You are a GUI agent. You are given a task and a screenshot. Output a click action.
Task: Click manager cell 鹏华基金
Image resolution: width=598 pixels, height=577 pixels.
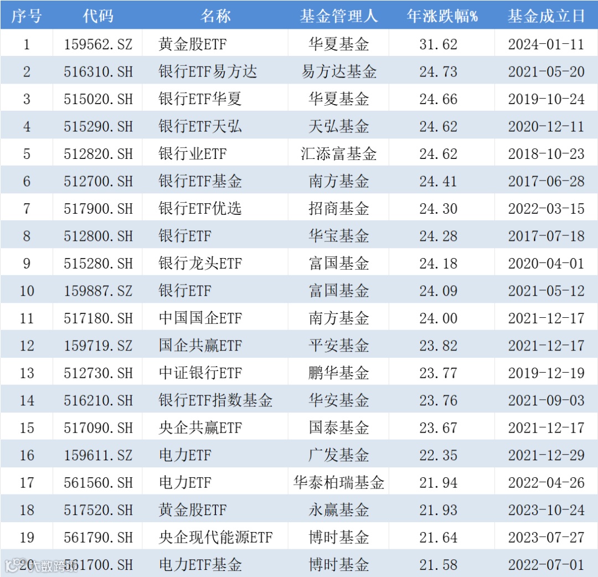(339, 373)
